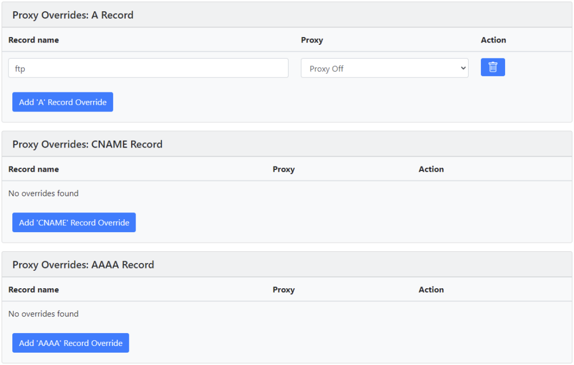Click Add 'AAAA' Record Override button
The width and height of the screenshot is (574, 365).
click(x=71, y=343)
